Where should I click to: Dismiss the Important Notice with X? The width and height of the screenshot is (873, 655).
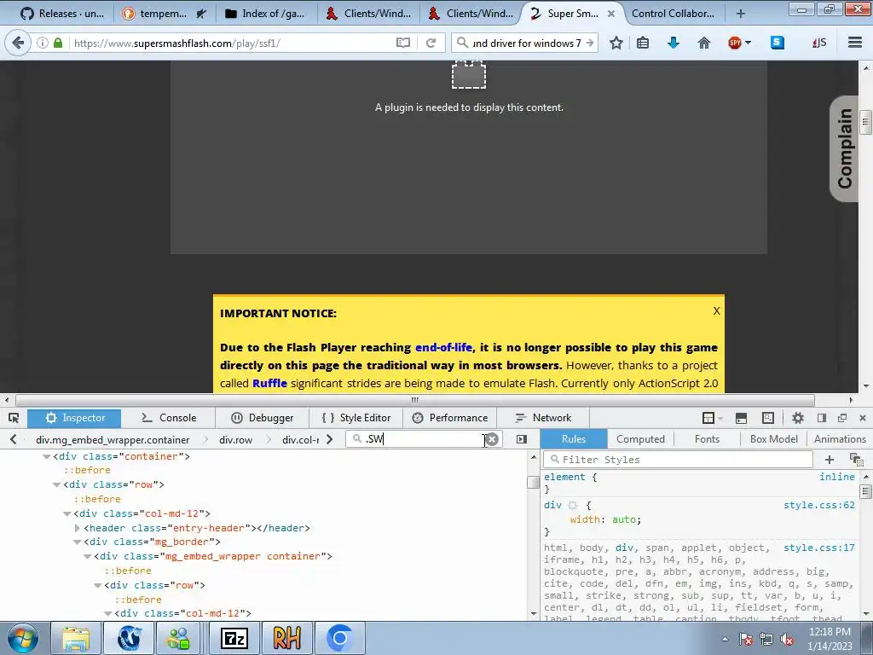click(716, 310)
